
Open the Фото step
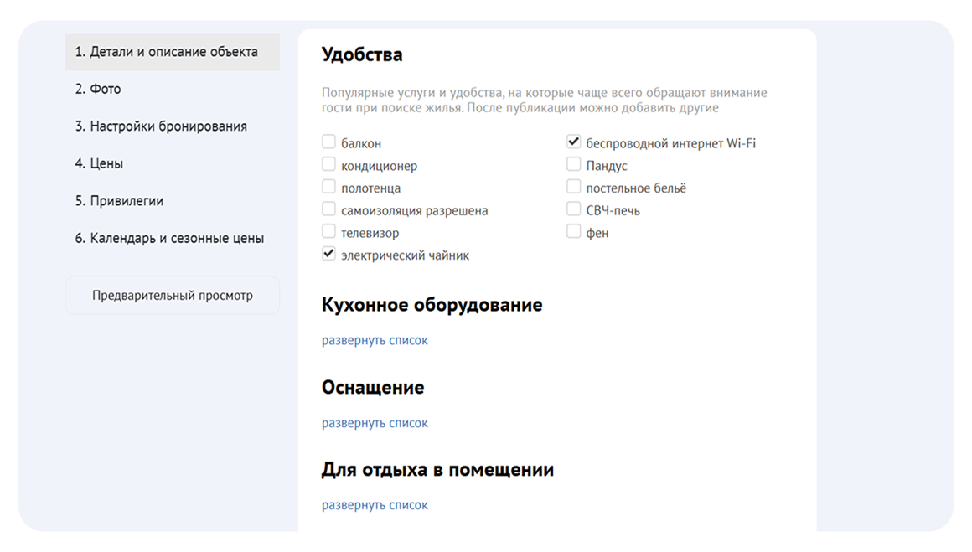point(98,89)
